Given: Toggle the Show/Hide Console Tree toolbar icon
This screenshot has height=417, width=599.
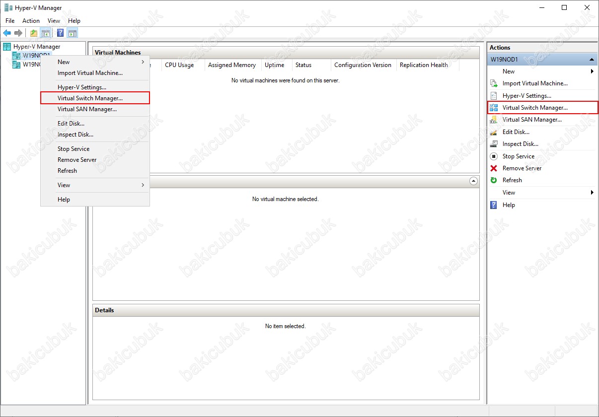Looking at the screenshot, I should coord(46,33).
